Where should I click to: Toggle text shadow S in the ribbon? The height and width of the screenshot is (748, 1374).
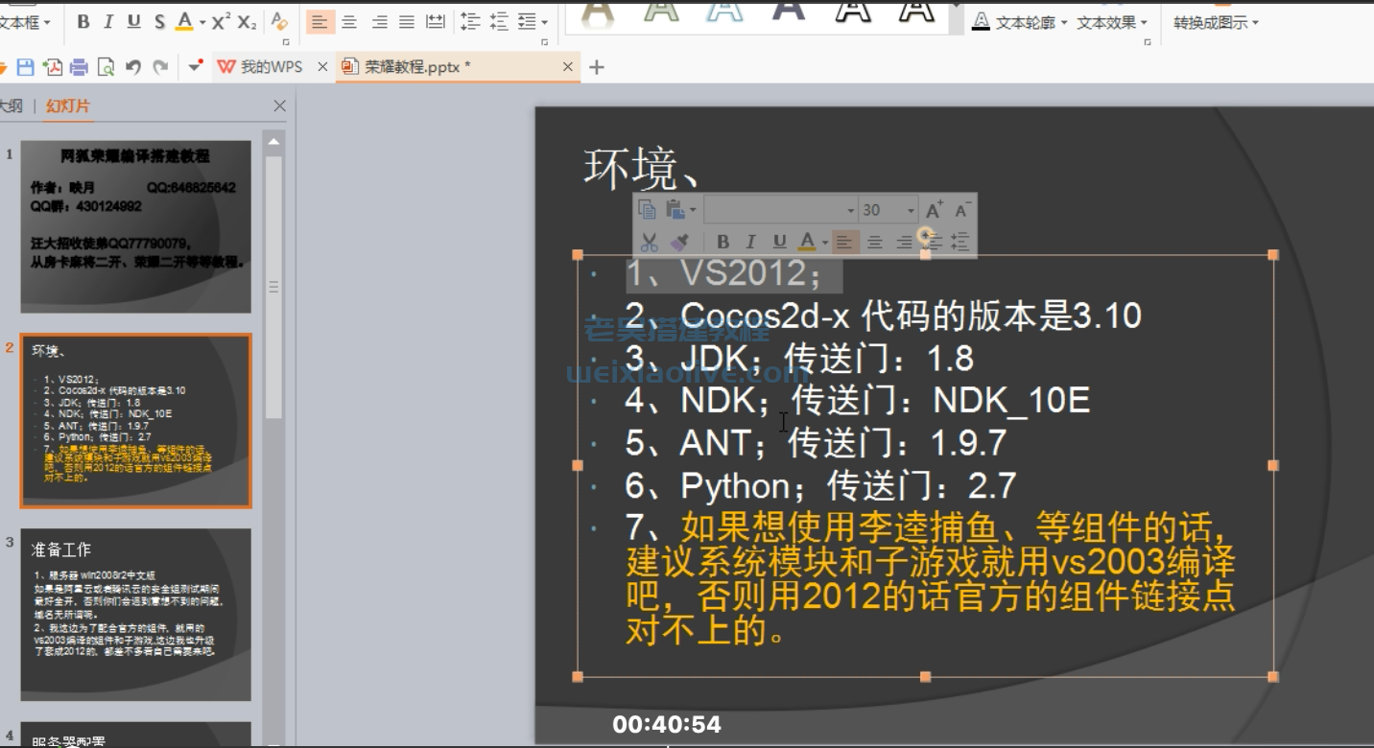pyautogui.click(x=159, y=22)
